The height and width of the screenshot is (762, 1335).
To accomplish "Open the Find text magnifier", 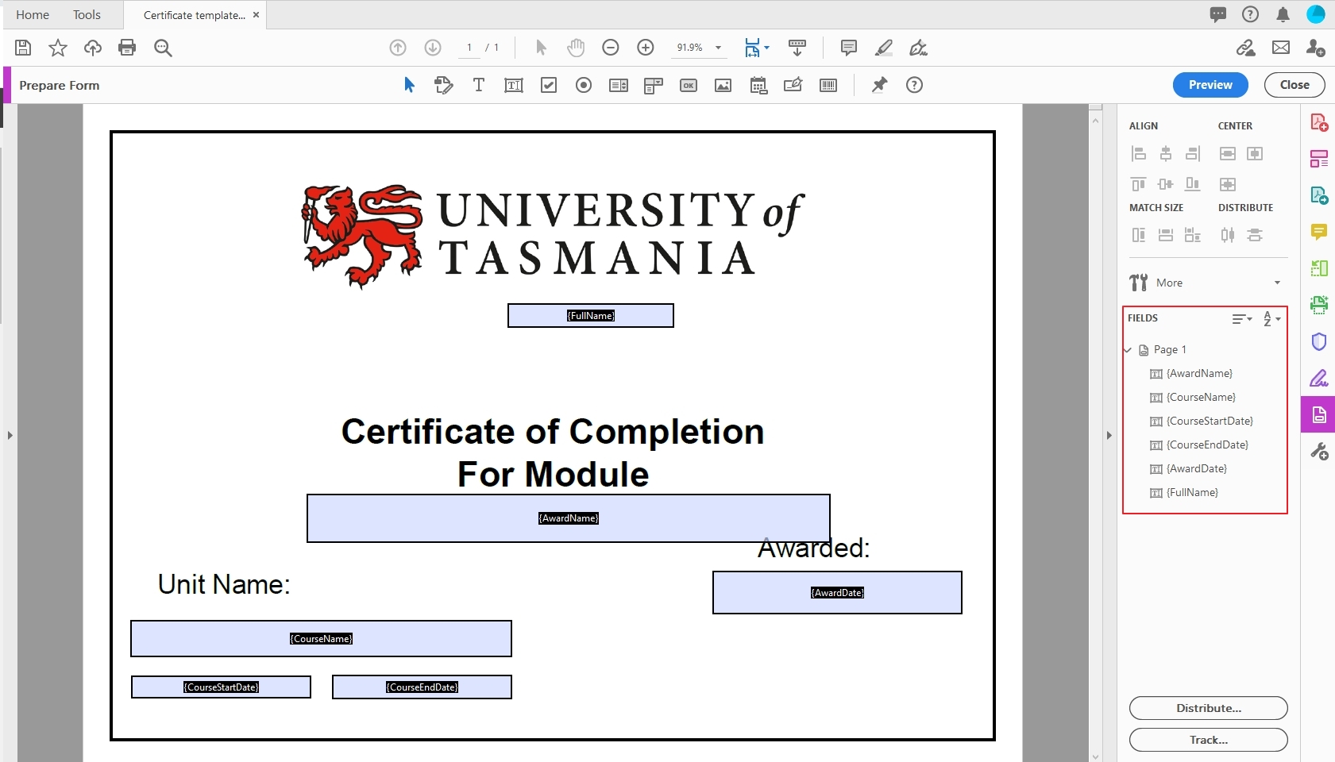I will pyautogui.click(x=163, y=48).
